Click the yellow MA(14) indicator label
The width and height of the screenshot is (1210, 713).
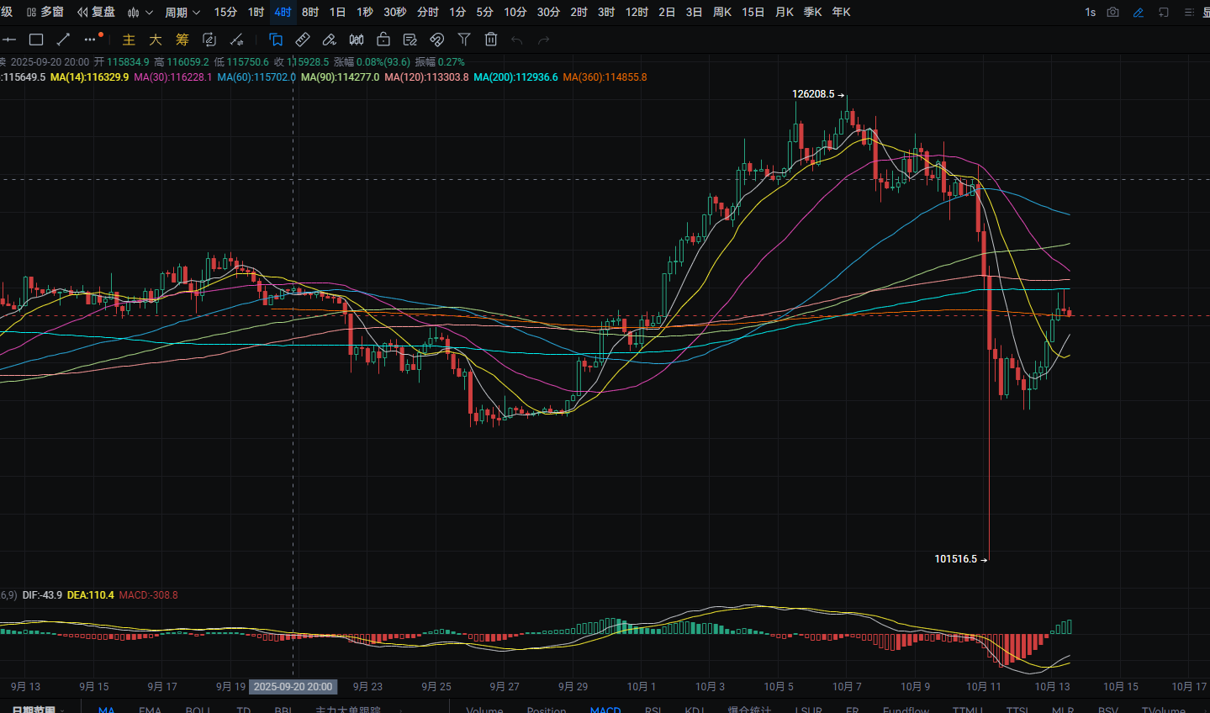click(89, 77)
